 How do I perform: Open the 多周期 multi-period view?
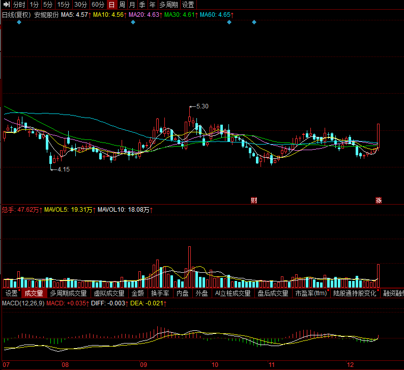[x=168, y=5]
